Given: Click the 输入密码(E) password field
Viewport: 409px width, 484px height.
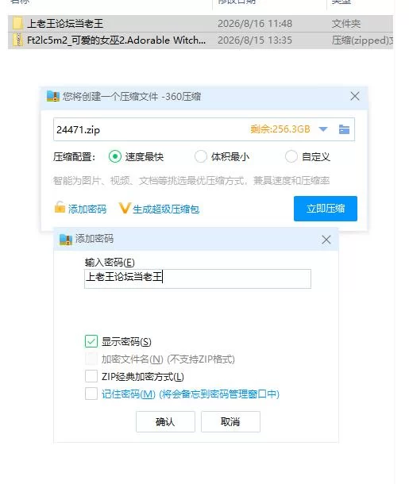Looking at the screenshot, I should (x=198, y=278).
